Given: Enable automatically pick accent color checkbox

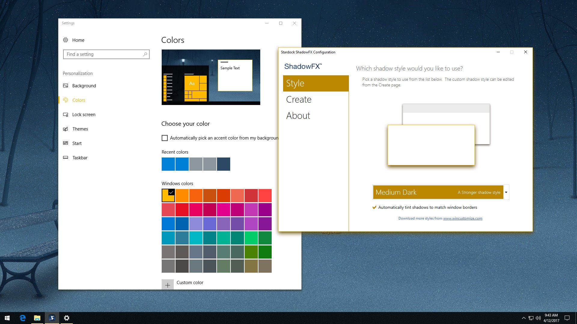Looking at the screenshot, I should pyautogui.click(x=165, y=138).
